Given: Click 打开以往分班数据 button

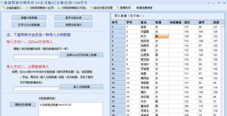Looking at the screenshot, I should [29, 25].
